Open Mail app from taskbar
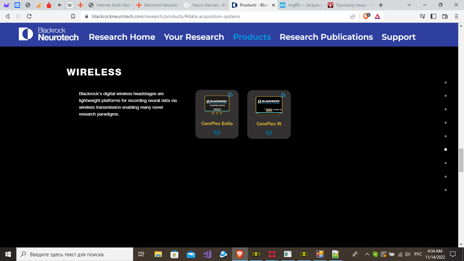 point(191,254)
